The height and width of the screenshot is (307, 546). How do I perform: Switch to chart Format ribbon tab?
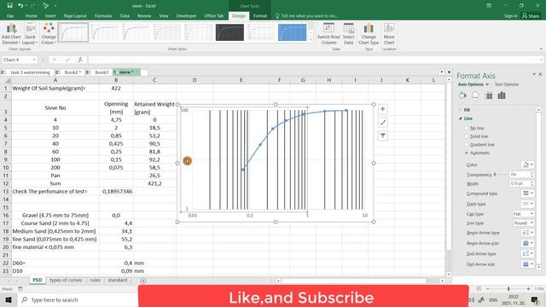[x=260, y=15]
